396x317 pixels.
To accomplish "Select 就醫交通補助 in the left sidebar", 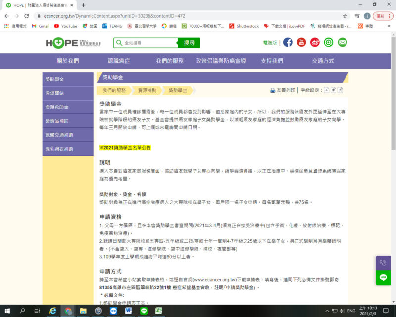I will [x=59, y=135].
